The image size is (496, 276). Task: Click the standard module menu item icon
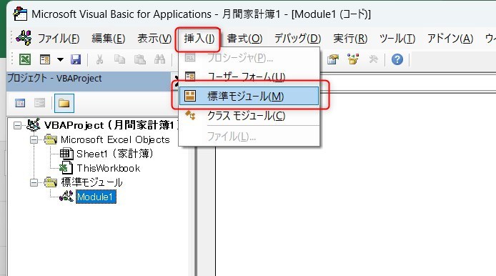(190, 96)
